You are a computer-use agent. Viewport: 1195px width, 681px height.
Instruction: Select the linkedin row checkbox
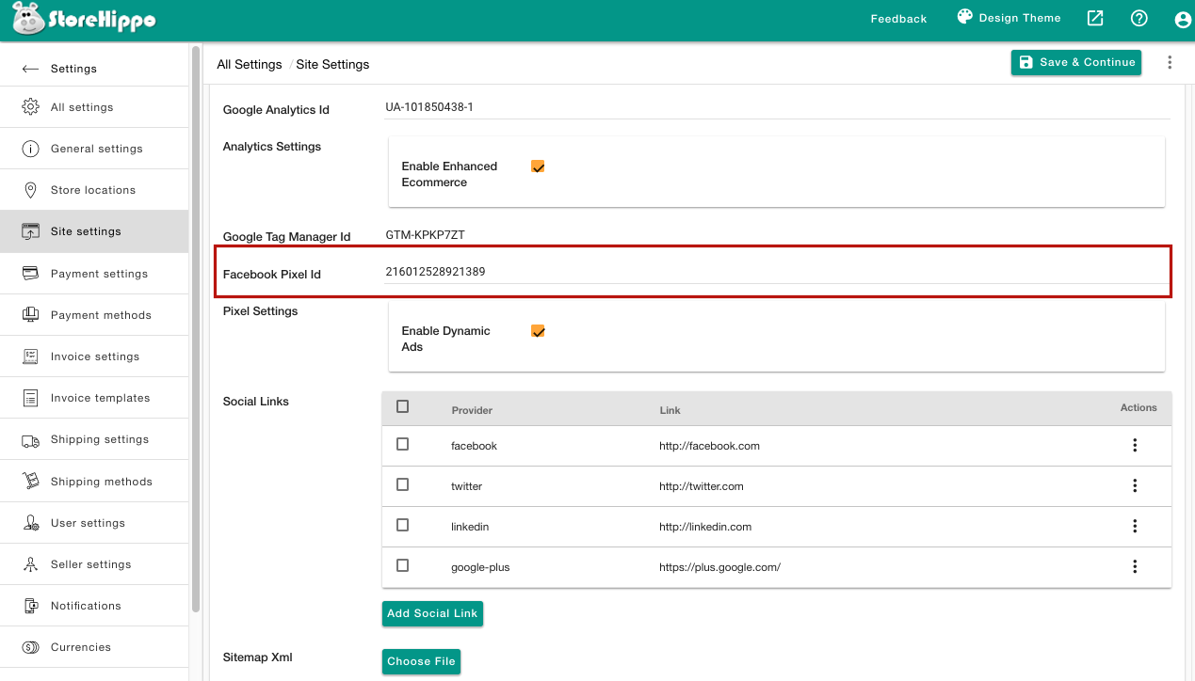pos(403,525)
